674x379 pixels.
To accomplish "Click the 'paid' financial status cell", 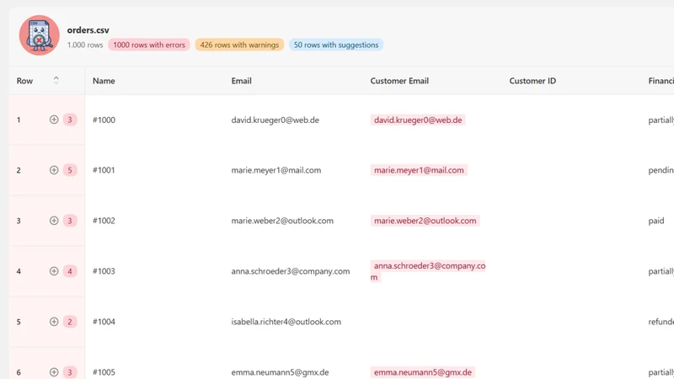I will [x=656, y=221].
